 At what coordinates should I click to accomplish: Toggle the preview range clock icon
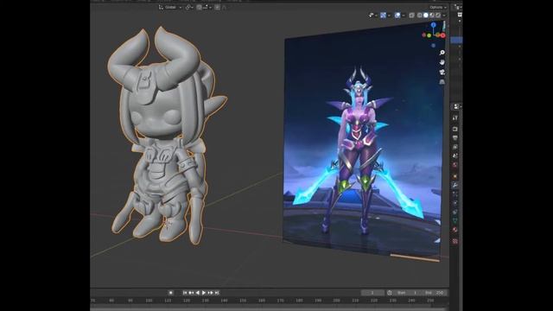coord(390,293)
